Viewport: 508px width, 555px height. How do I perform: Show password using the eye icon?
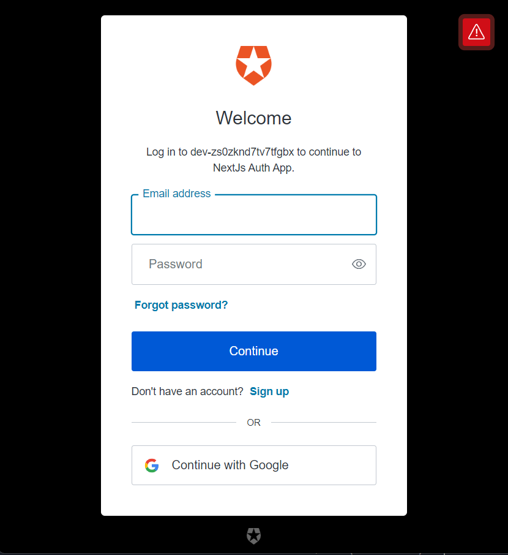[x=359, y=264]
